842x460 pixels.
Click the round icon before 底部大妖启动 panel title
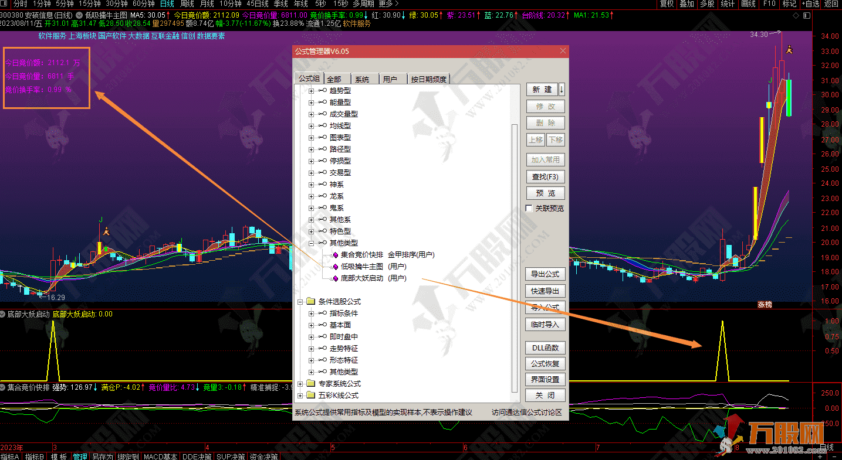coord(3,314)
